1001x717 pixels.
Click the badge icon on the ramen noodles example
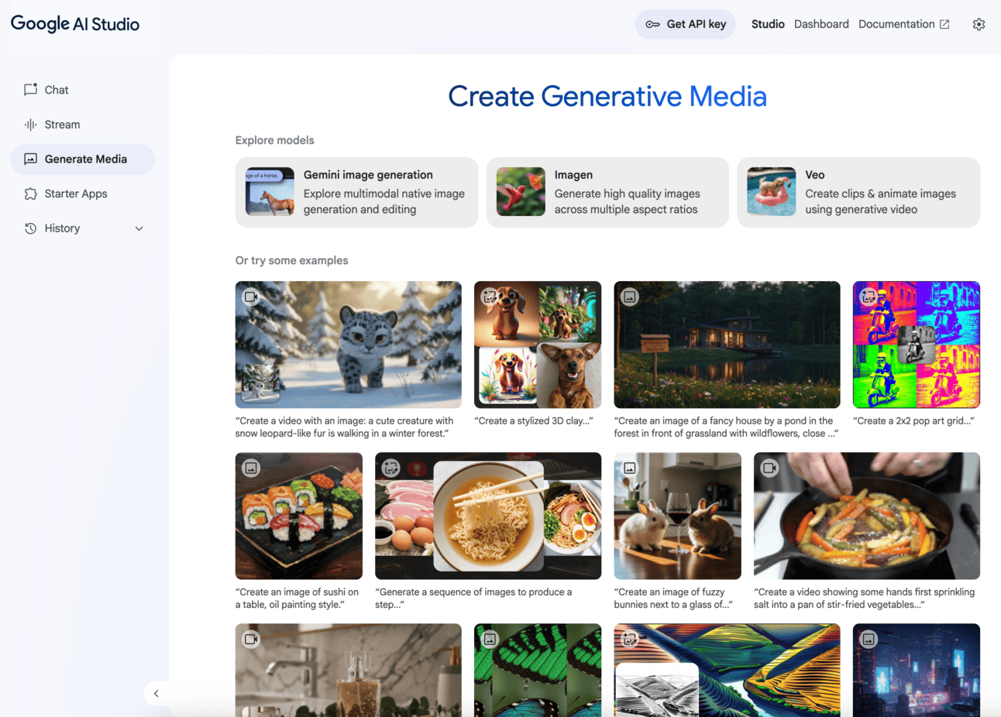tap(390, 468)
